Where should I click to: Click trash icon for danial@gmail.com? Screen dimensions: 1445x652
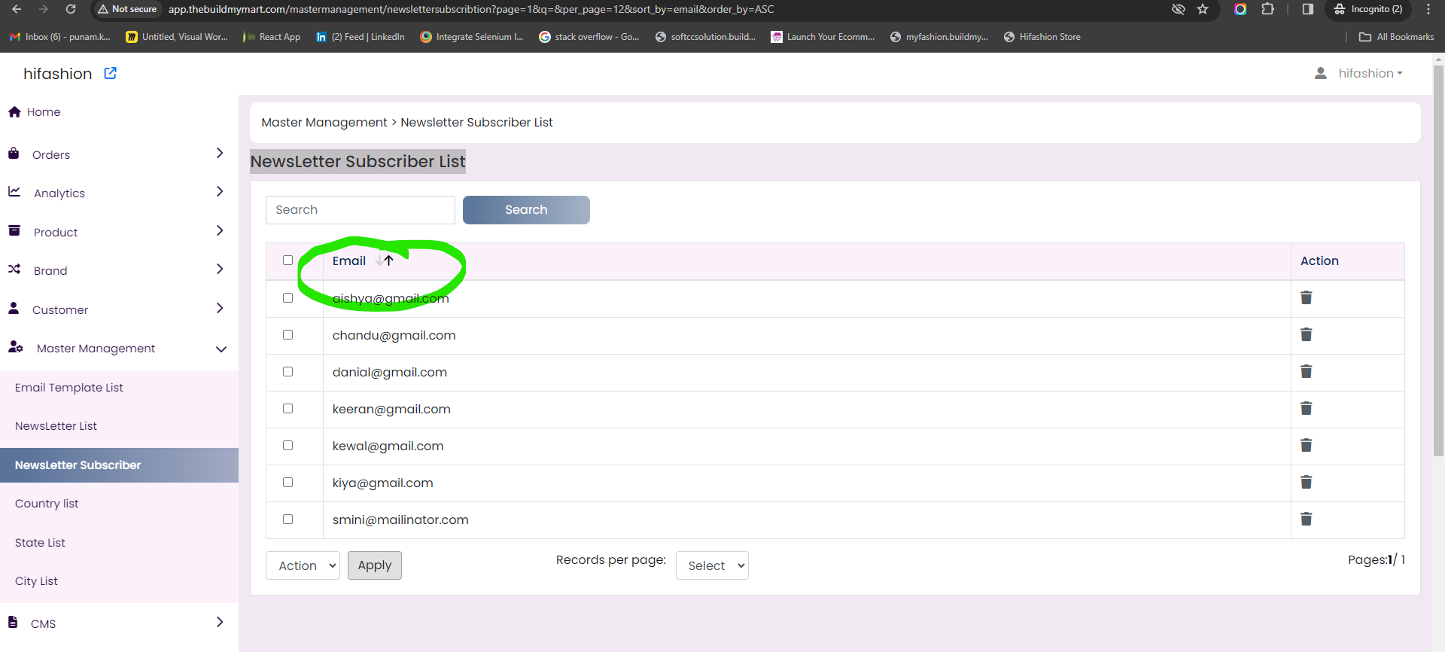coord(1307,372)
